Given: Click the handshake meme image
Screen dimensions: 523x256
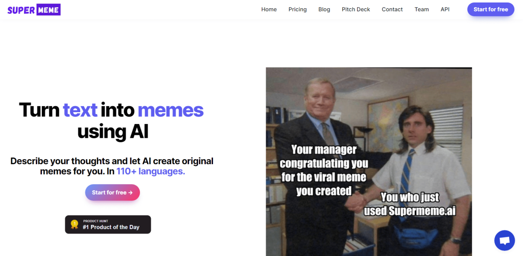Looking at the screenshot, I should click(369, 162).
